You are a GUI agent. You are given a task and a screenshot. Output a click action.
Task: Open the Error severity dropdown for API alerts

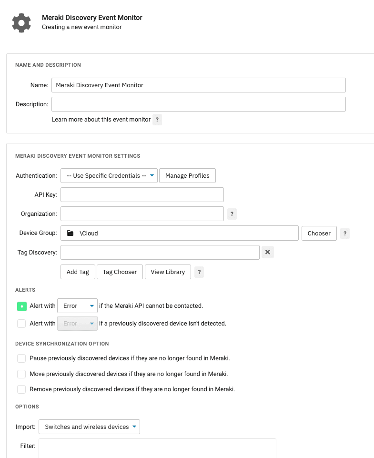[x=77, y=305]
